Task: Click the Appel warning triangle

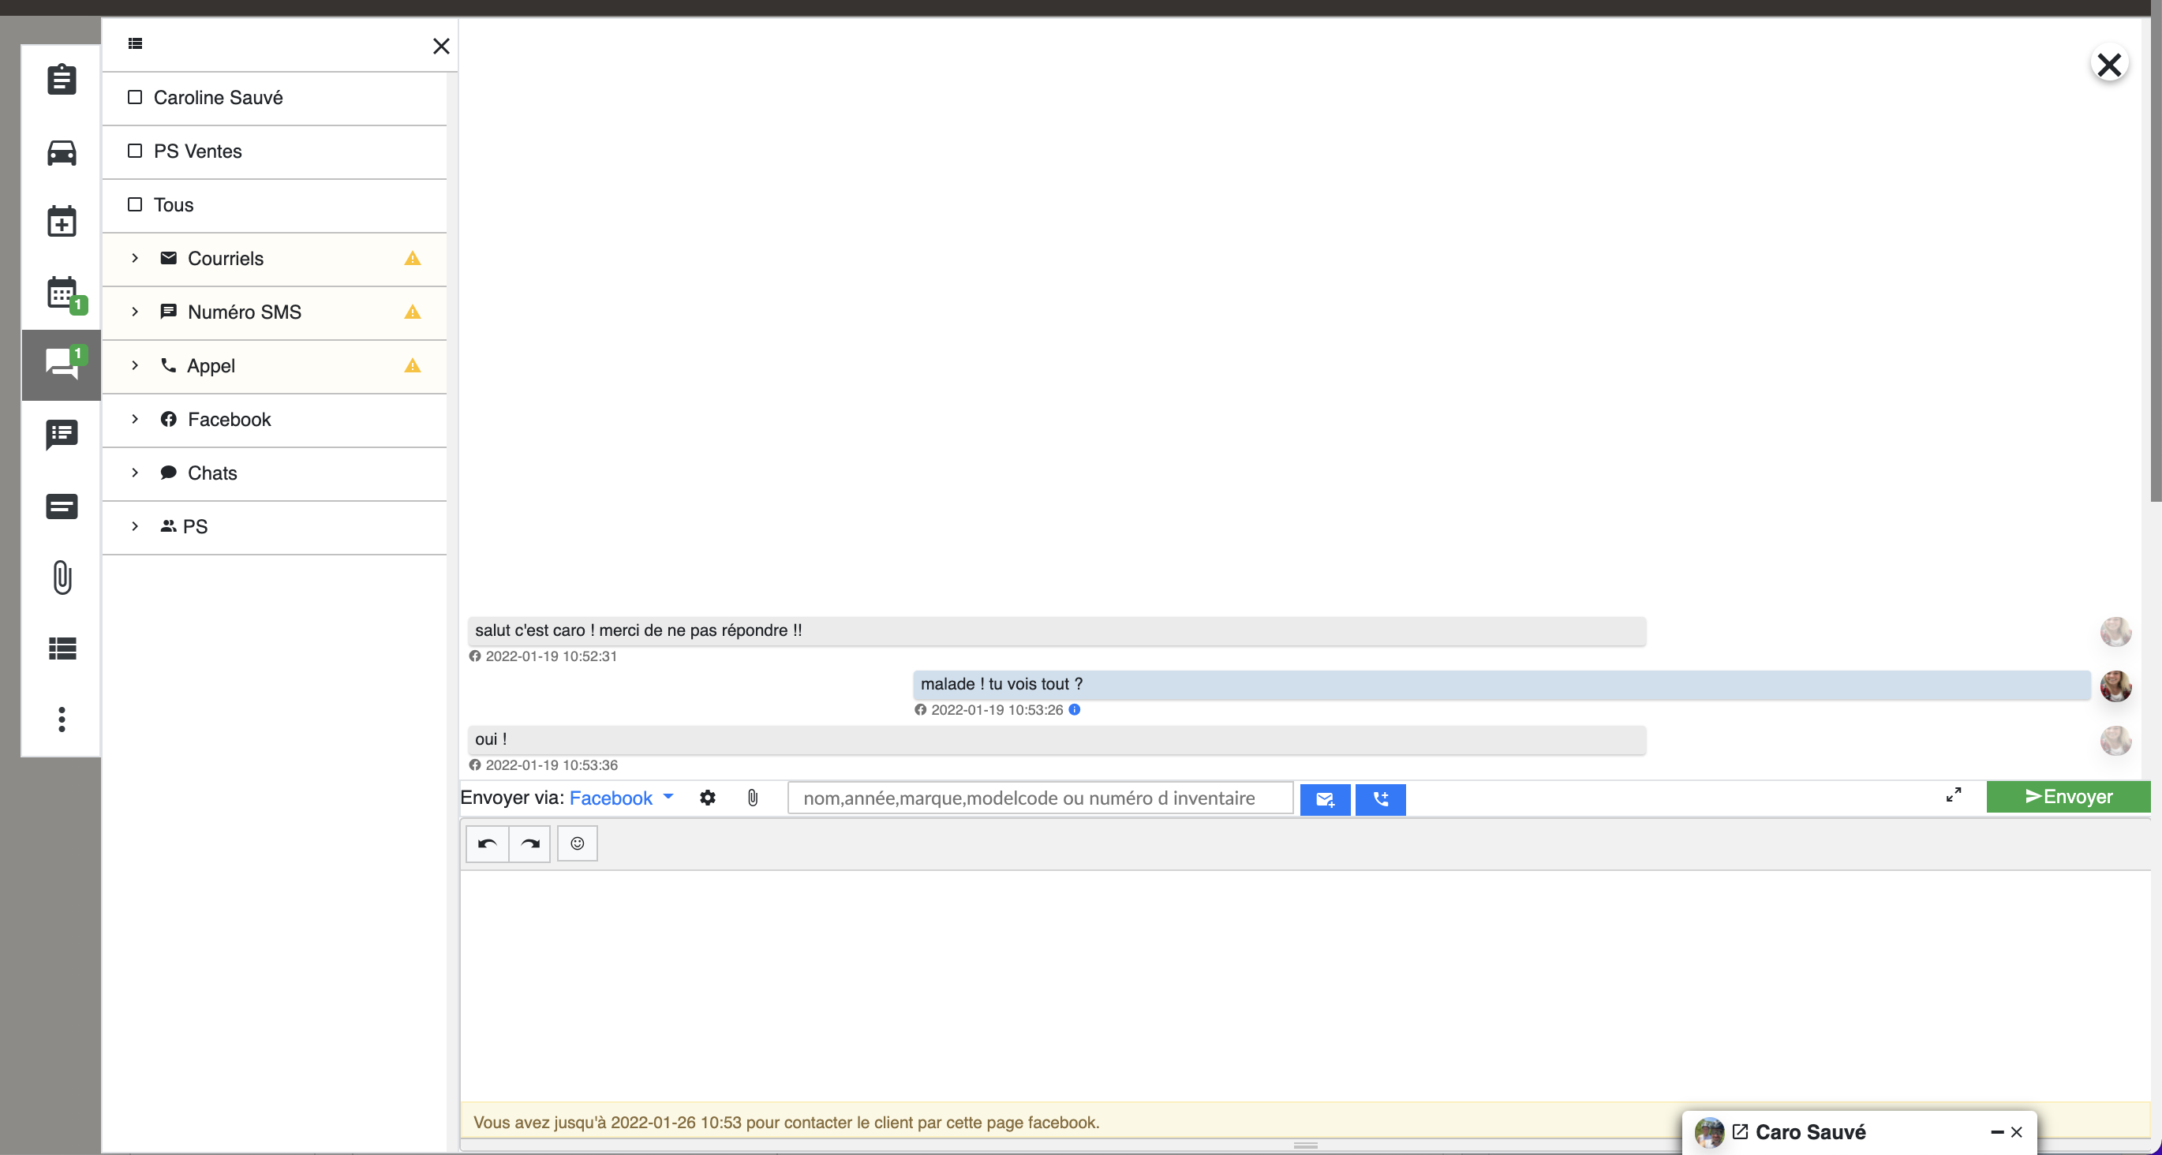Action: pos(412,366)
